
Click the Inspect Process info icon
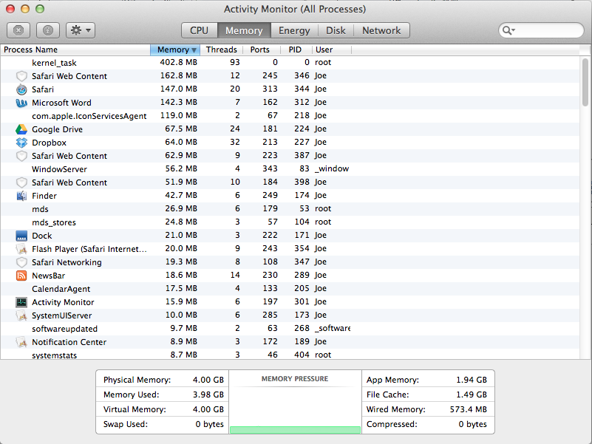coord(48,30)
